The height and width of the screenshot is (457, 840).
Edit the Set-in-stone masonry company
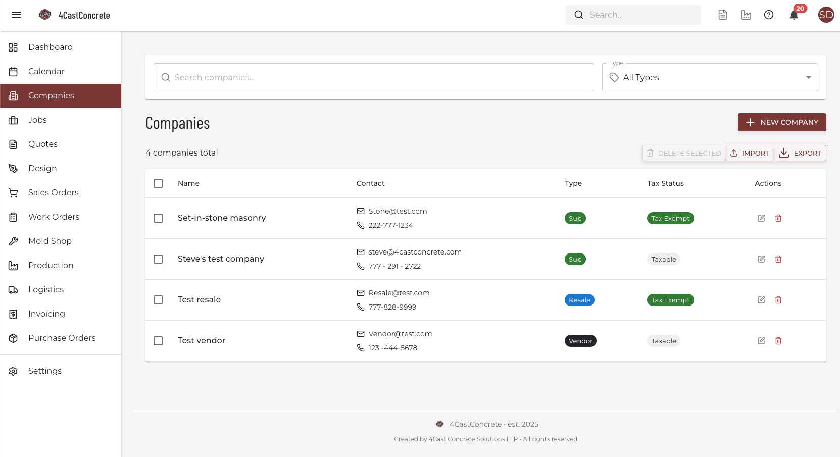[x=761, y=218]
